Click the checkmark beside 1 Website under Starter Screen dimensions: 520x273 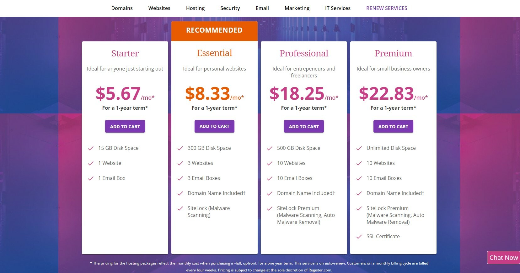[x=91, y=163]
